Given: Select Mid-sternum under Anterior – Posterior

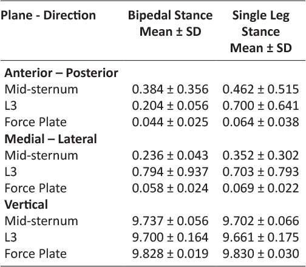Looking at the screenshot, I should [41, 89].
